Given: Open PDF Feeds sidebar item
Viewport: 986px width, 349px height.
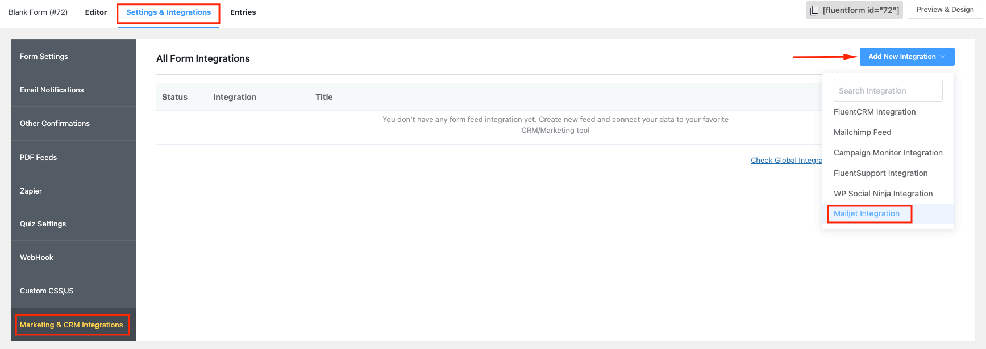Looking at the screenshot, I should tap(38, 158).
